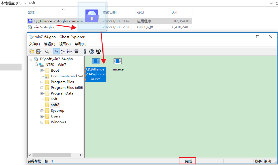Image resolution: width=278 pixels, height=165 pixels.
Task: Click 187,354 KB size cell
Action: pos(181,21)
